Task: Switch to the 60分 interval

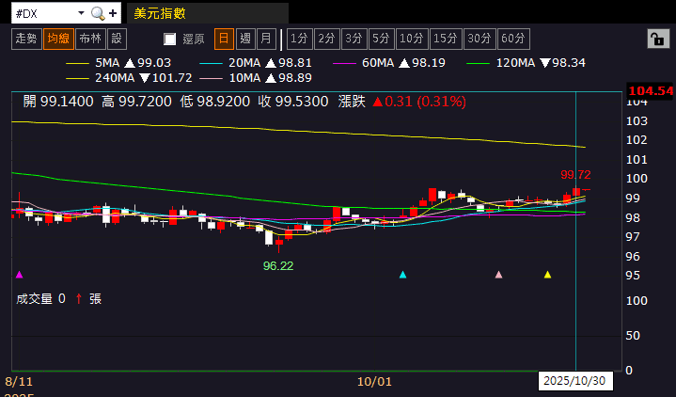Action: (513, 39)
